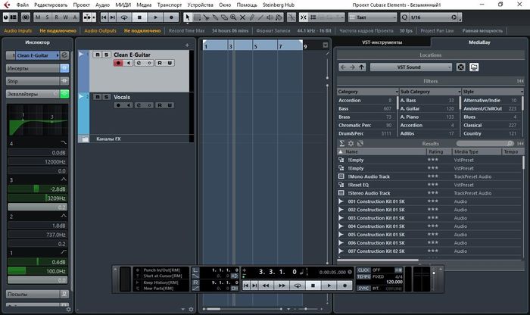
Task: Go to next marker in top toolbar
Action: [x=113, y=17]
